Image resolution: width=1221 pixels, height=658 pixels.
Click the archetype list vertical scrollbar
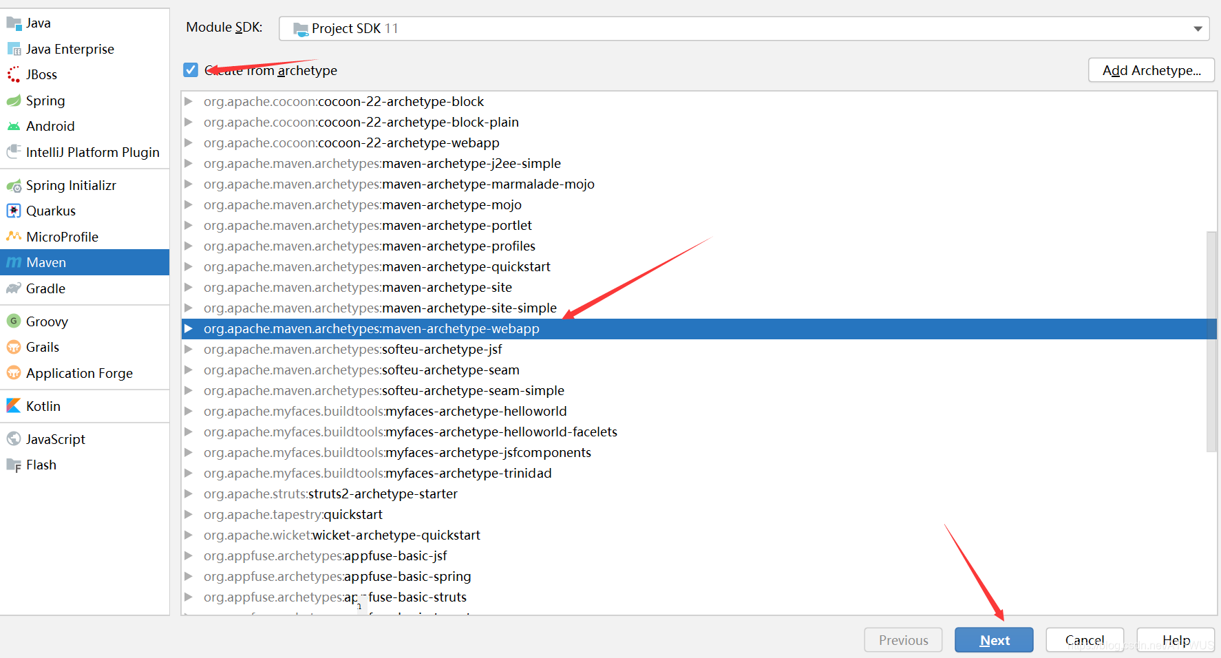tap(1211, 341)
